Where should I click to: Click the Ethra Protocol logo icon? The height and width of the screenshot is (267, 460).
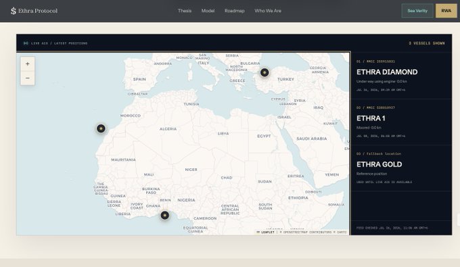click(x=14, y=11)
